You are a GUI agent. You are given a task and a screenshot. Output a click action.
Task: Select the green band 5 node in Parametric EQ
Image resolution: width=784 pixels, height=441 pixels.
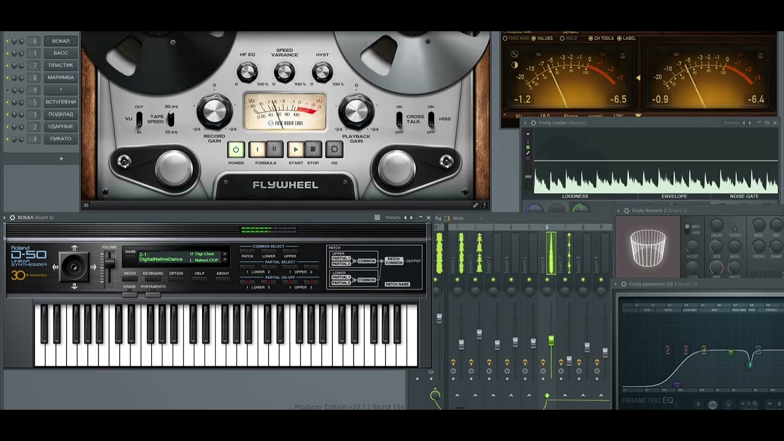pos(730,352)
